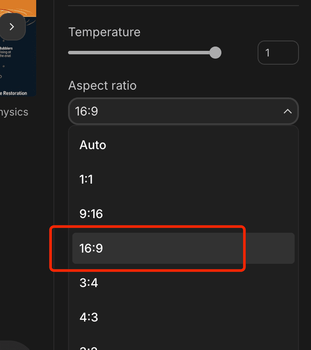The width and height of the screenshot is (311, 350).
Task: Choose the 3:4 aspect ratio option
Action: coord(89,283)
